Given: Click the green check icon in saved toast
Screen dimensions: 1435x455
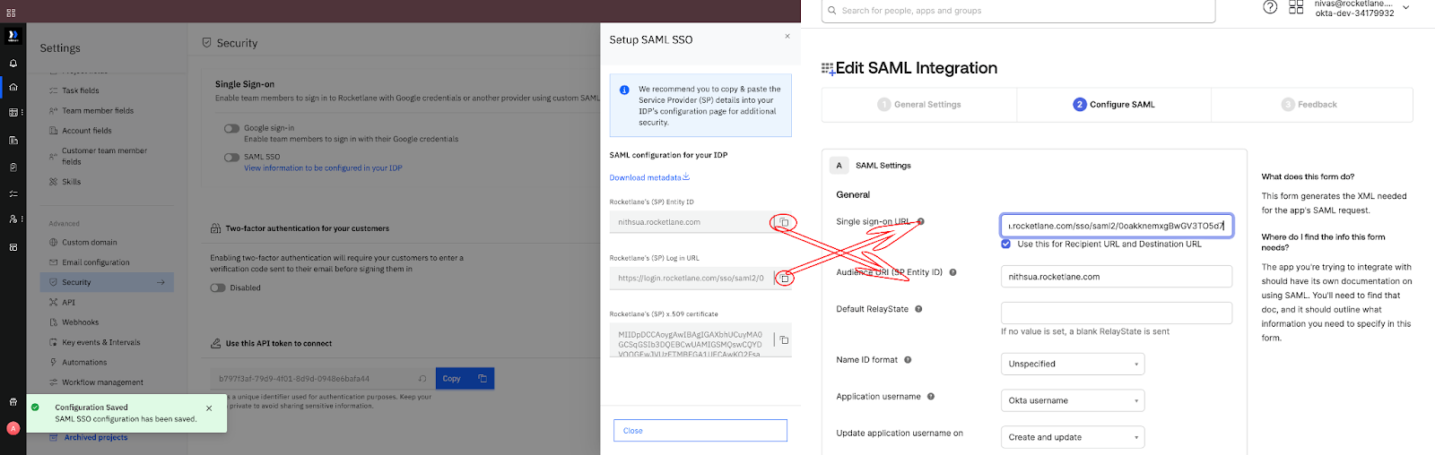Looking at the screenshot, I should (35, 407).
